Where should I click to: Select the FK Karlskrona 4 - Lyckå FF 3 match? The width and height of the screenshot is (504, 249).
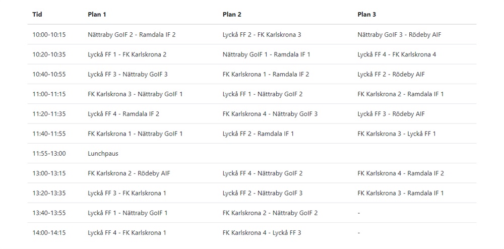click(x=262, y=233)
